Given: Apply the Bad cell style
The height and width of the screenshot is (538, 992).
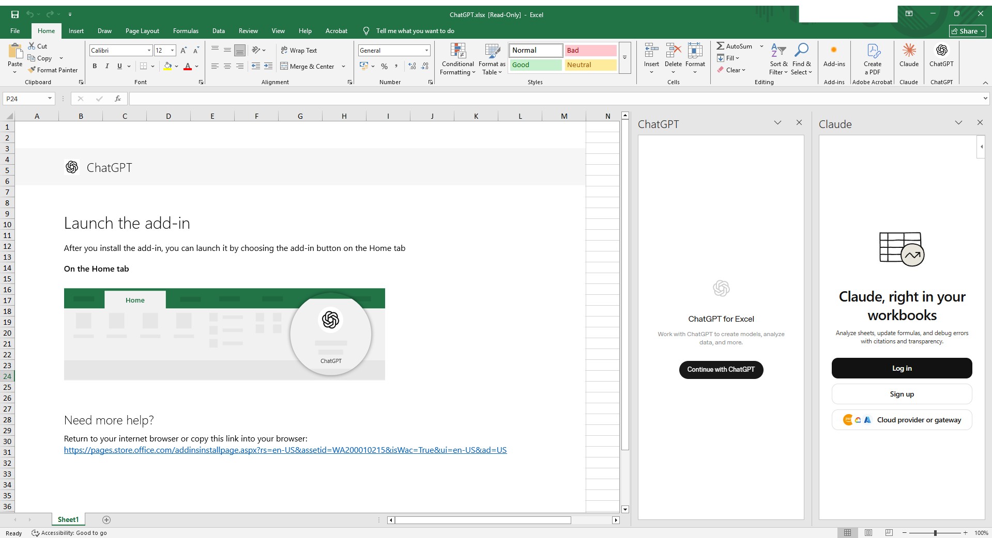Looking at the screenshot, I should 590,50.
